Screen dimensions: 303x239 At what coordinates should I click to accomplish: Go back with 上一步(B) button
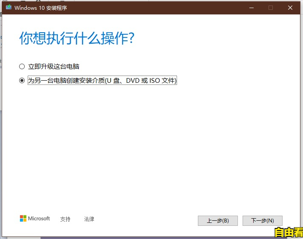click(x=218, y=220)
